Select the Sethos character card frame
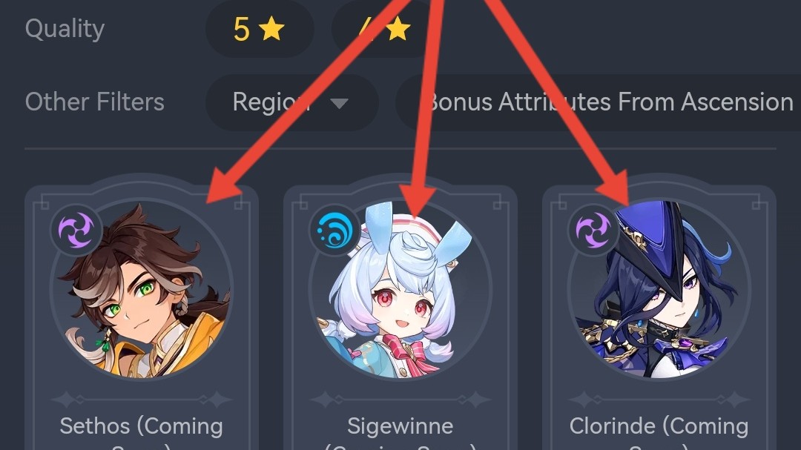The image size is (801, 450). (142, 317)
